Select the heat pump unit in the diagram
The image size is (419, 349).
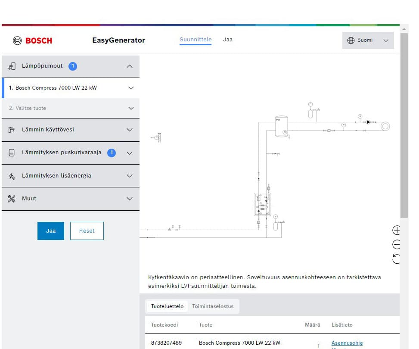[x=262, y=205]
